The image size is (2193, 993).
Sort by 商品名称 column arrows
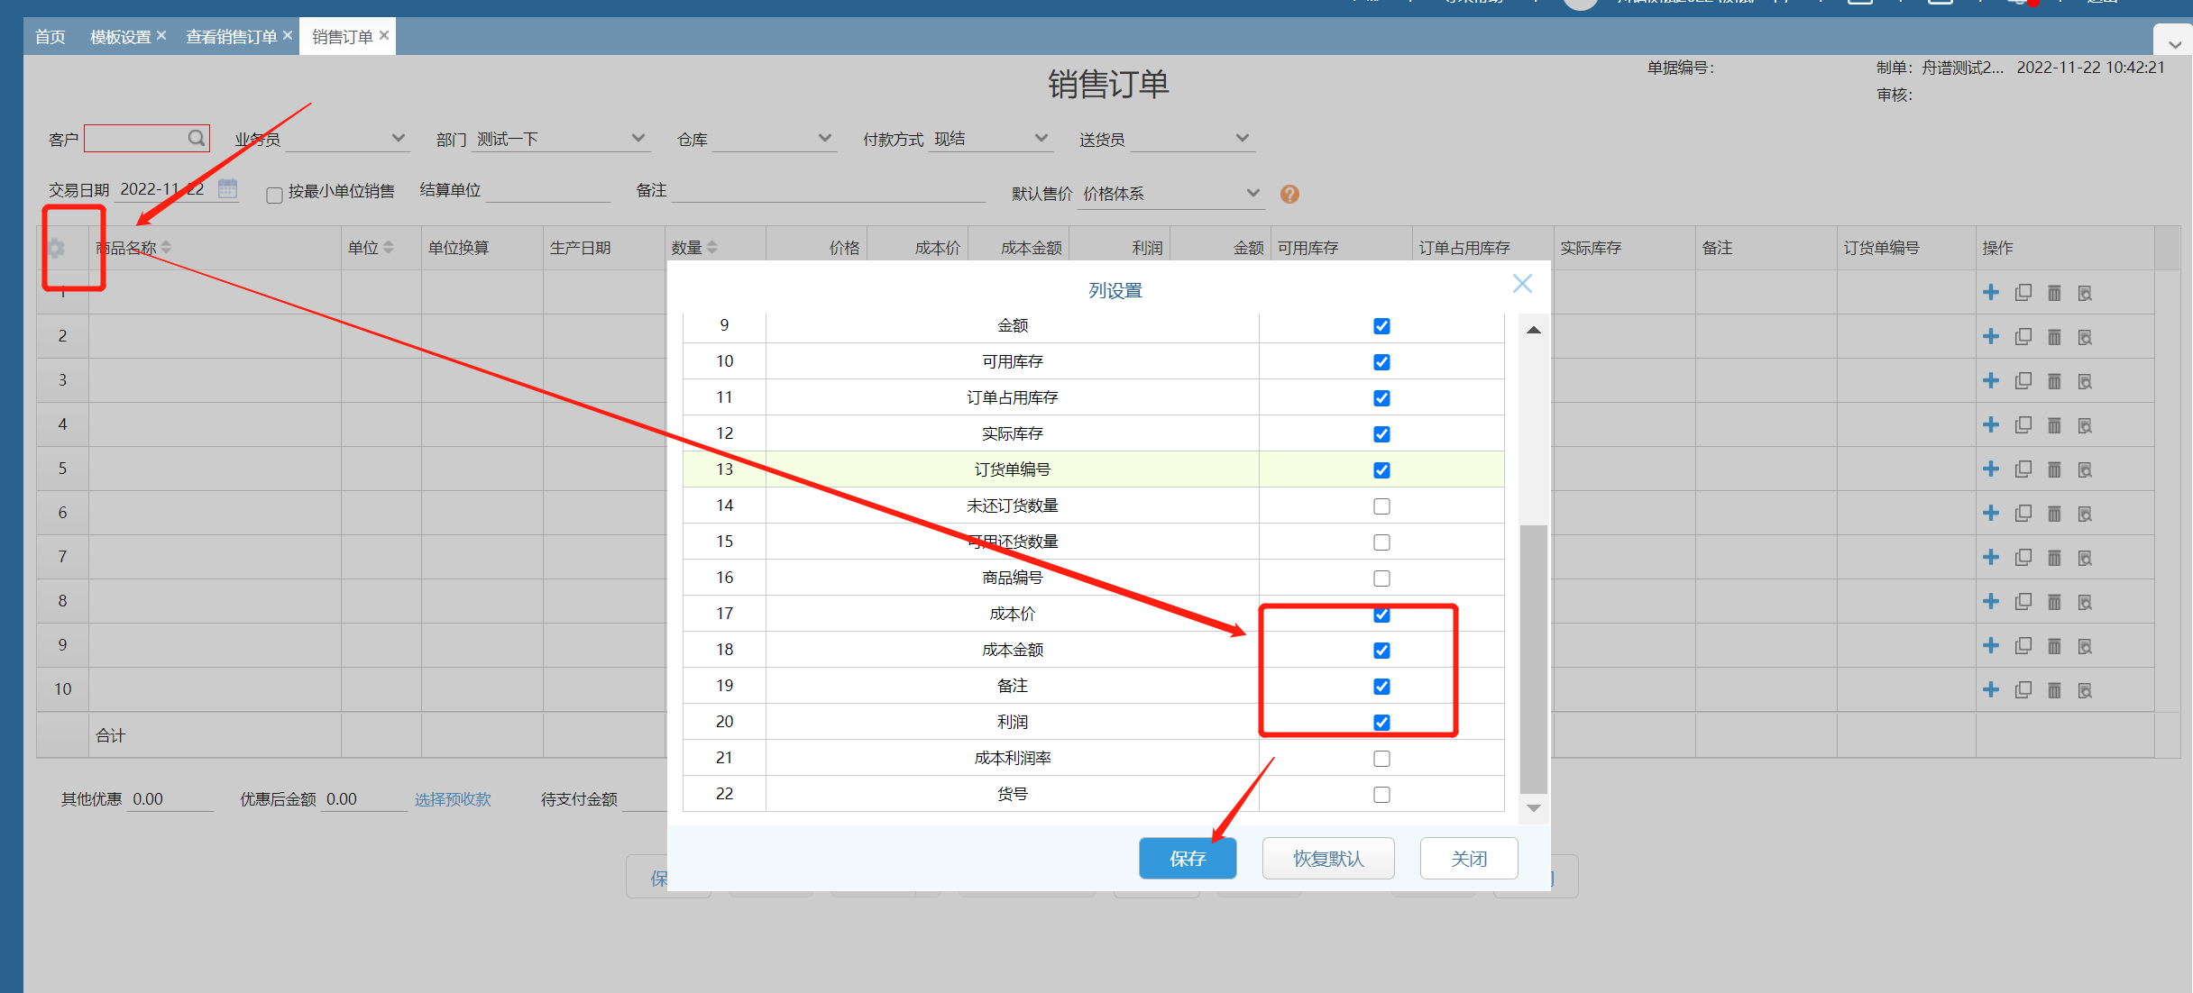click(166, 247)
